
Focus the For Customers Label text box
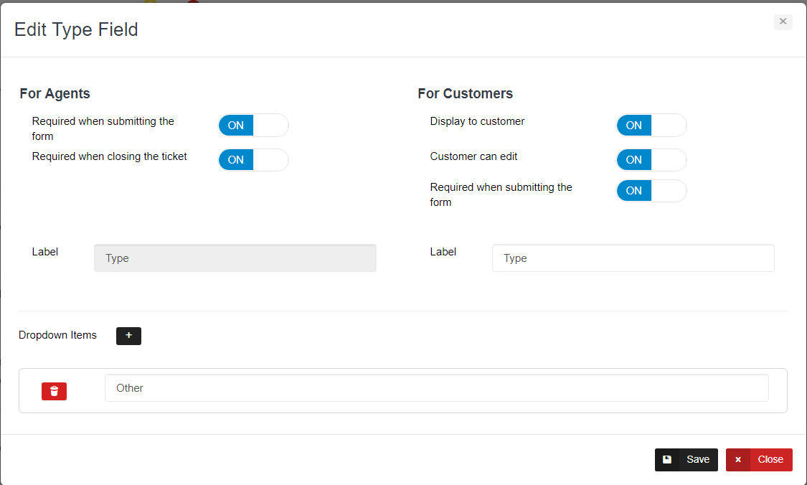pos(633,258)
